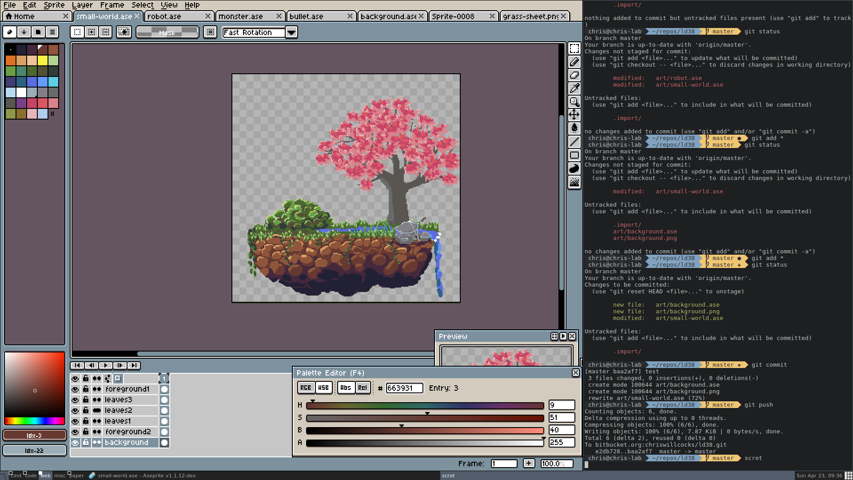Viewport: 853px width, 480px height.
Task: Select the Line tool
Action: pyautogui.click(x=574, y=142)
